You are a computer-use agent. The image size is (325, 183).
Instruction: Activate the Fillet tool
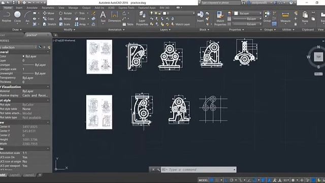[80, 19]
